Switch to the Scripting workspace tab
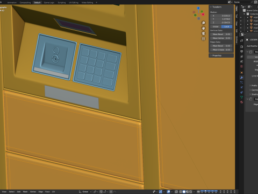Viewport: 258px width, 194px height. click(x=62, y=3)
